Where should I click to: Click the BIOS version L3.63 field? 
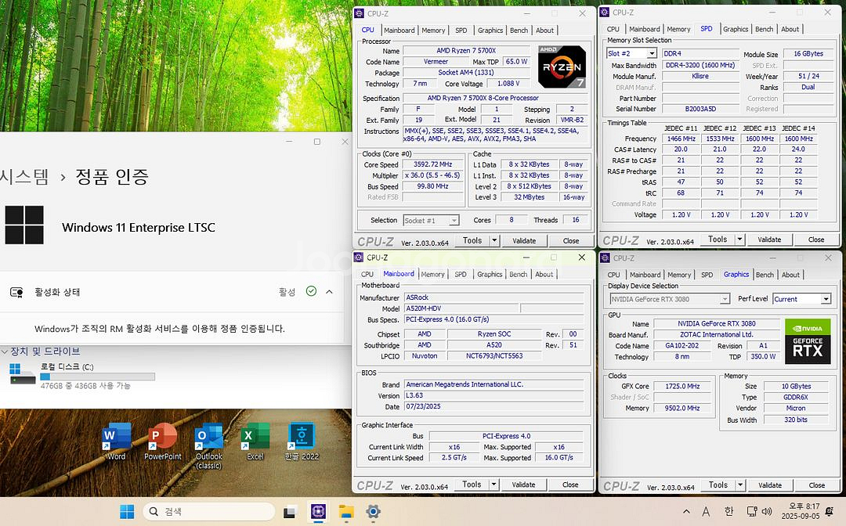493,395
